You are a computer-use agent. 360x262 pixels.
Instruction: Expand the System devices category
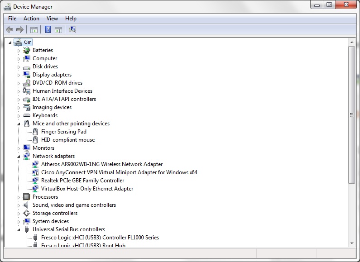point(19,222)
